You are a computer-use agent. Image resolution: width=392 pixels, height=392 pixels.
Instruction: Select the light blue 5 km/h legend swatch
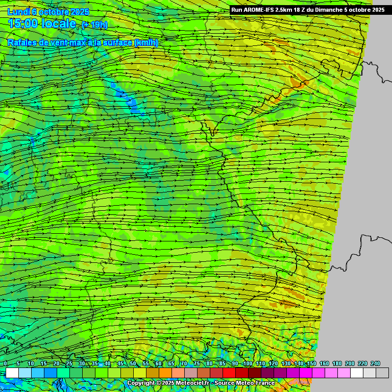click(x=25, y=373)
